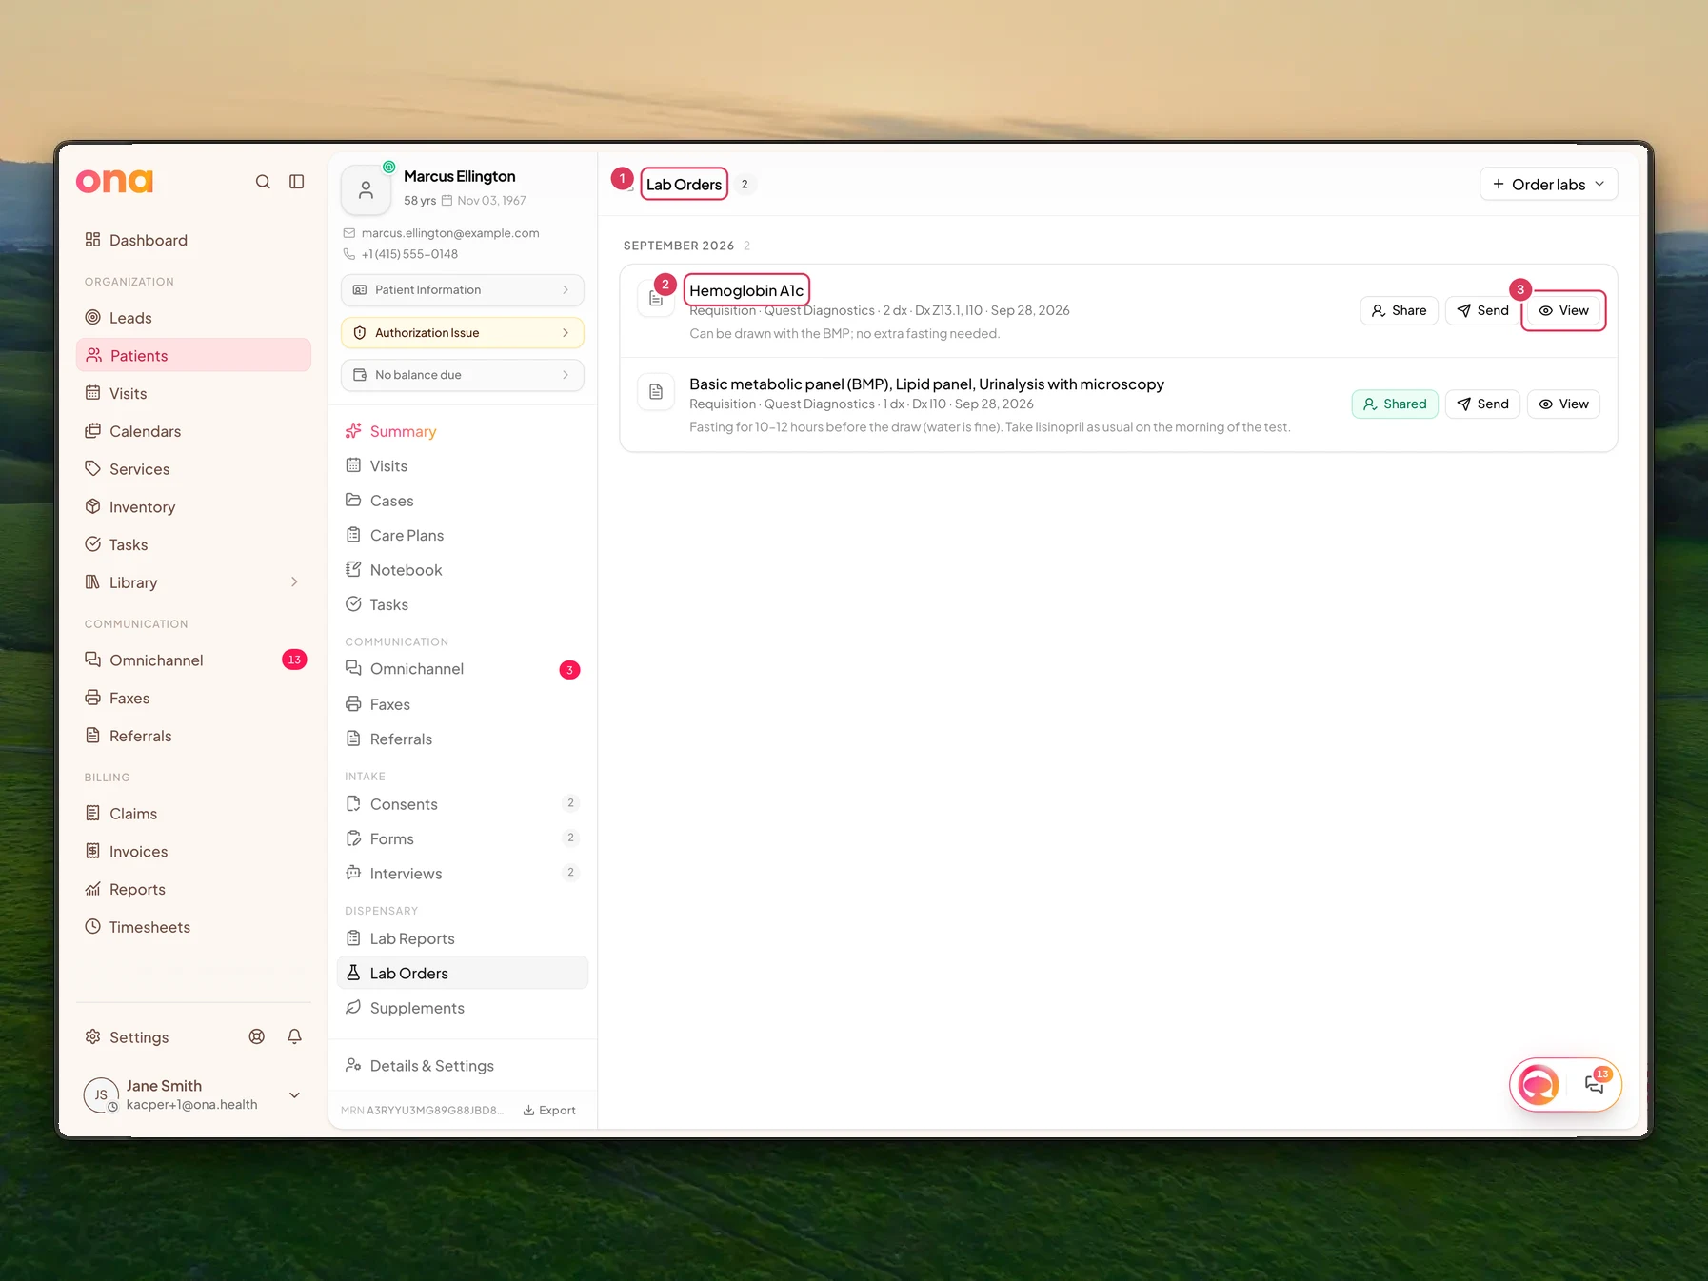Expand Jane Smith account menu
This screenshot has height=1281, width=1708.
tap(295, 1095)
